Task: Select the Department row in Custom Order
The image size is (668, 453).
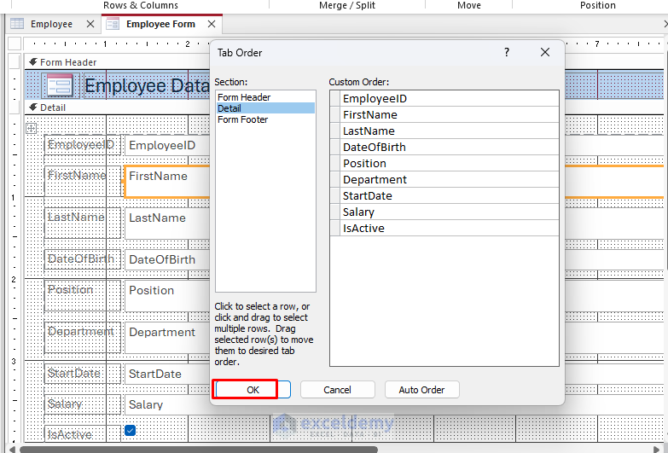Action: pos(444,179)
